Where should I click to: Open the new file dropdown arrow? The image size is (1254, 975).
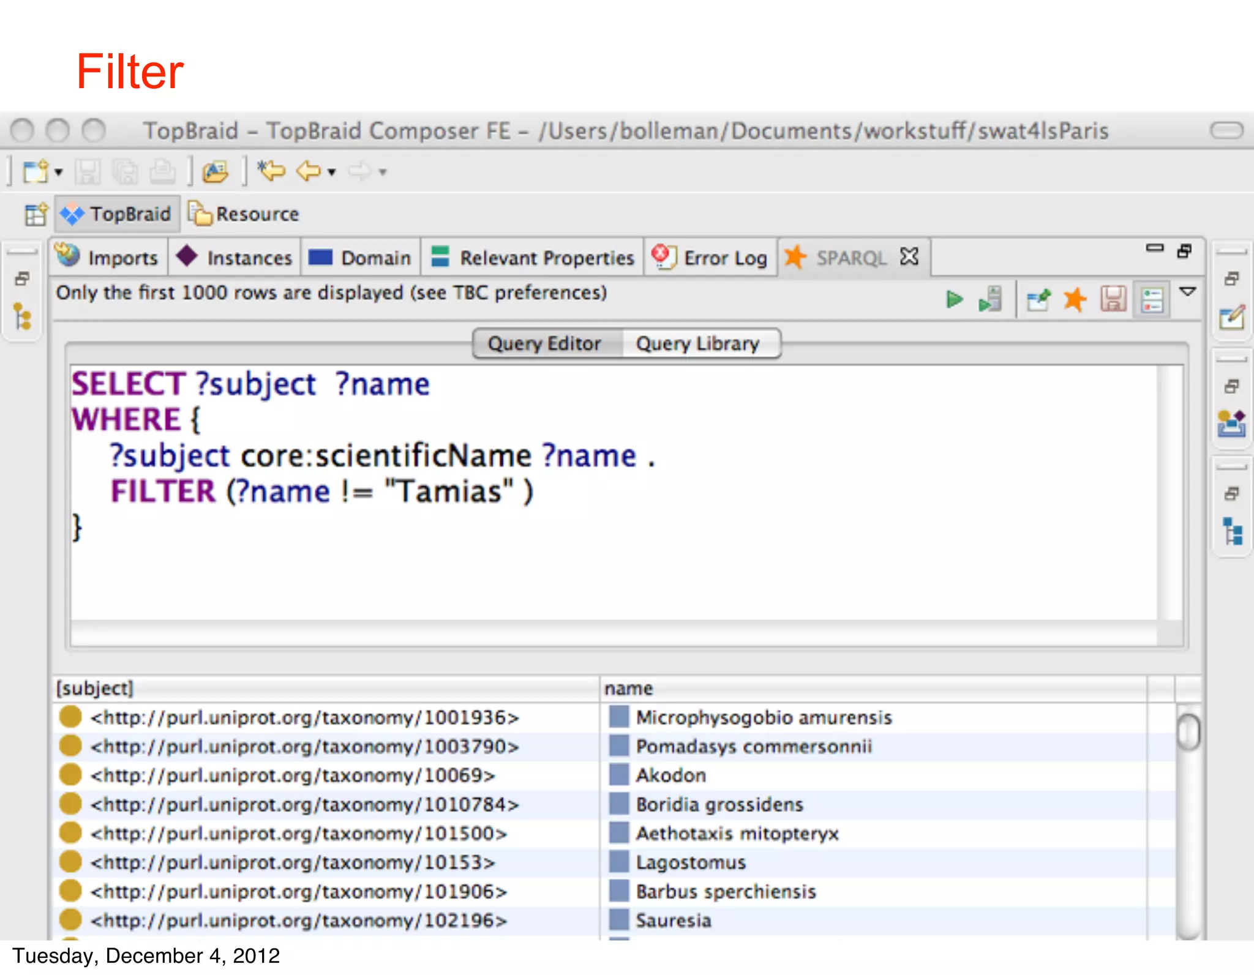tap(59, 172)
